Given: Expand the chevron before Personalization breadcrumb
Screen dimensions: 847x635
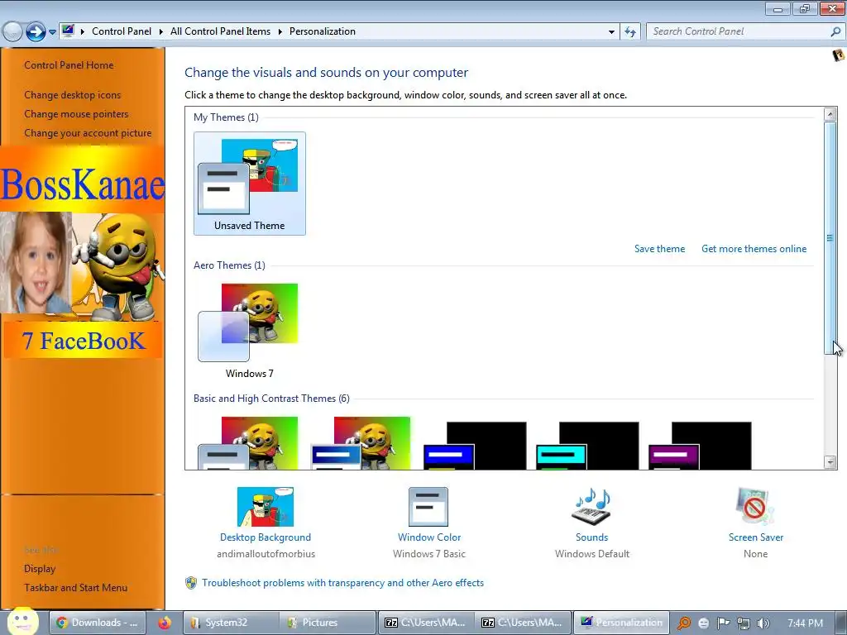Looking at the screenshot, I should pyautogui.click(x=280, y=31).
